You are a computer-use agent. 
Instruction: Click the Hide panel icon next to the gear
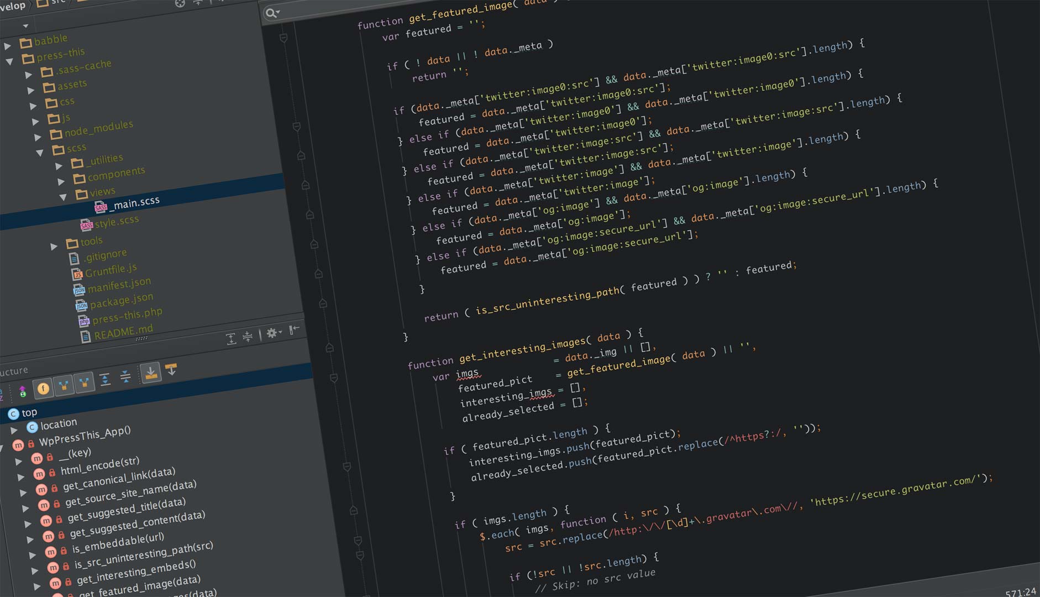(294, 330)
